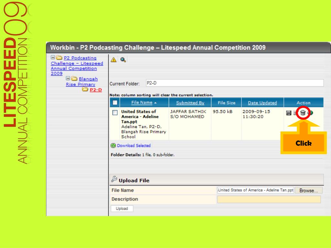Sort by Submitted By column

coord(190,103)
